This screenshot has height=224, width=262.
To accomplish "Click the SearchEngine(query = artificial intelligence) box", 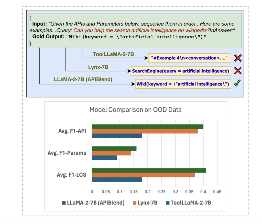I will tap(181, 71).
